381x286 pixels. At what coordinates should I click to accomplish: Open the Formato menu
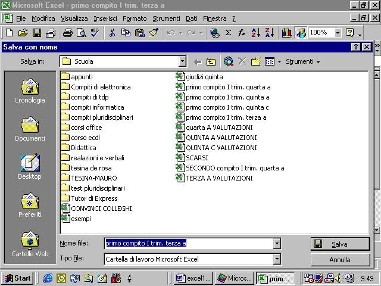tap(135, 18)
